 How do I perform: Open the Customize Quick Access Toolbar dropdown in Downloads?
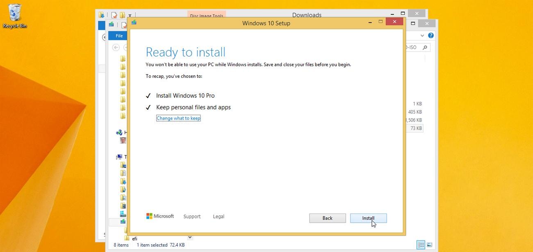click(130, 16)
